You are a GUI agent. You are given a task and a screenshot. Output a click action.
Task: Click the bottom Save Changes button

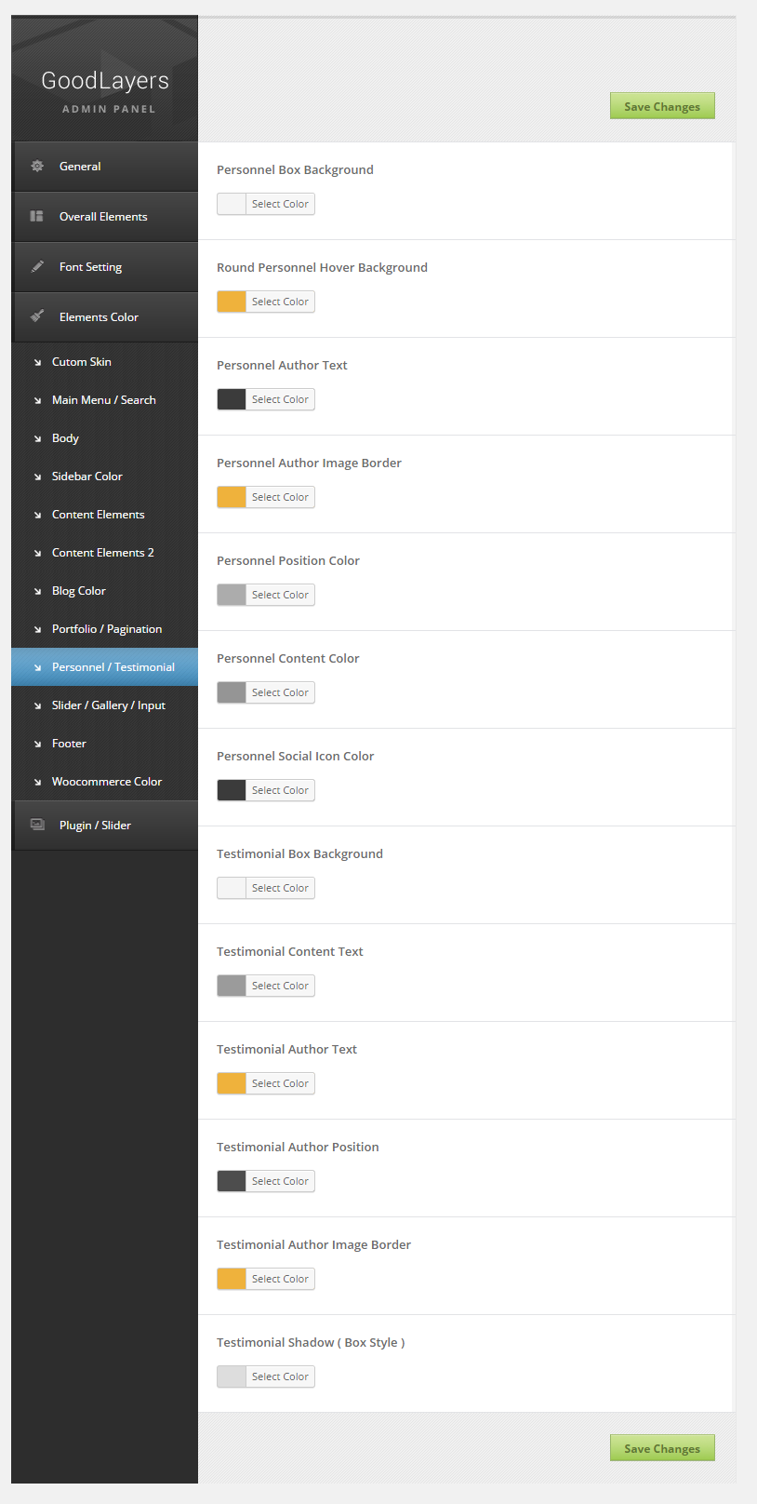[x=662, y=1448]
